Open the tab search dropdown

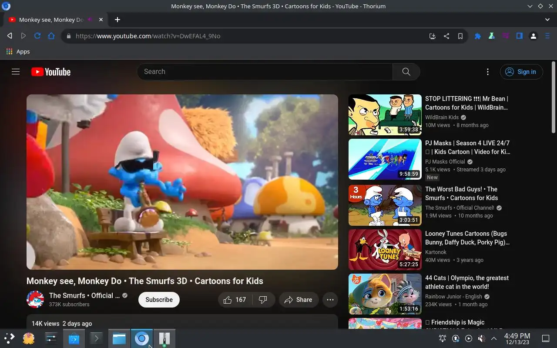[547, 20]
